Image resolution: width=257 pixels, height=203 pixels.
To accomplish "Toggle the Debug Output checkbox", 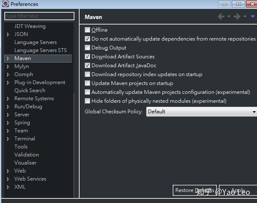I will tap(87, 48).
